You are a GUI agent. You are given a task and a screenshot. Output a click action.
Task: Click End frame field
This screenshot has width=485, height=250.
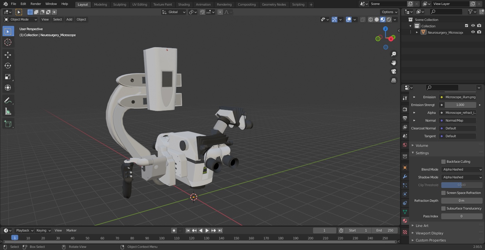click(x=385, y=230)
